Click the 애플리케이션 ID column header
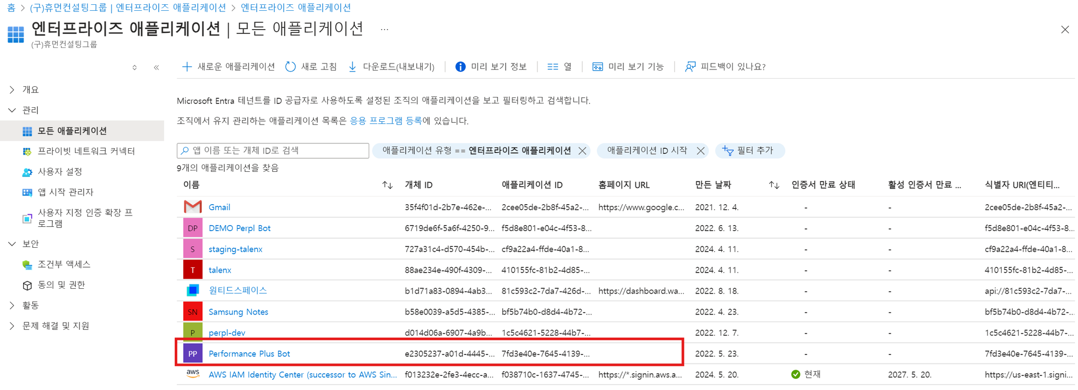The width and height of the screenshot is (1078, 390). point(532,185)
